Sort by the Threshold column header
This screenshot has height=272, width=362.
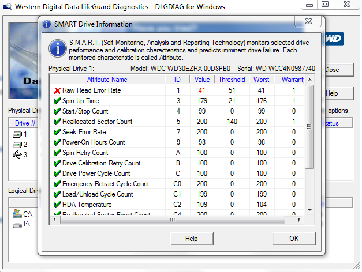pos(232,80)
